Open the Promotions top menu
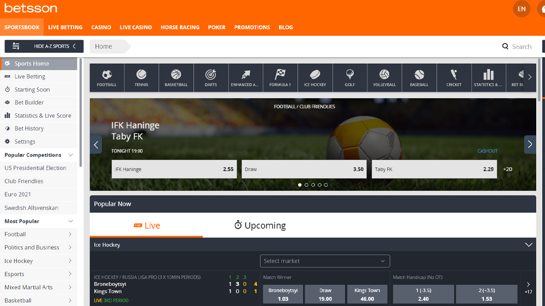This screenshot has height=306, width=545. click(252, 27)
